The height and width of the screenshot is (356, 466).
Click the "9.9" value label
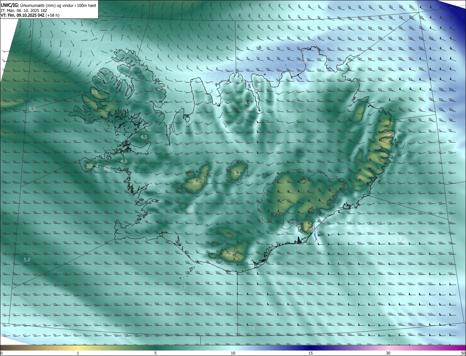click(x=400, y=239)
